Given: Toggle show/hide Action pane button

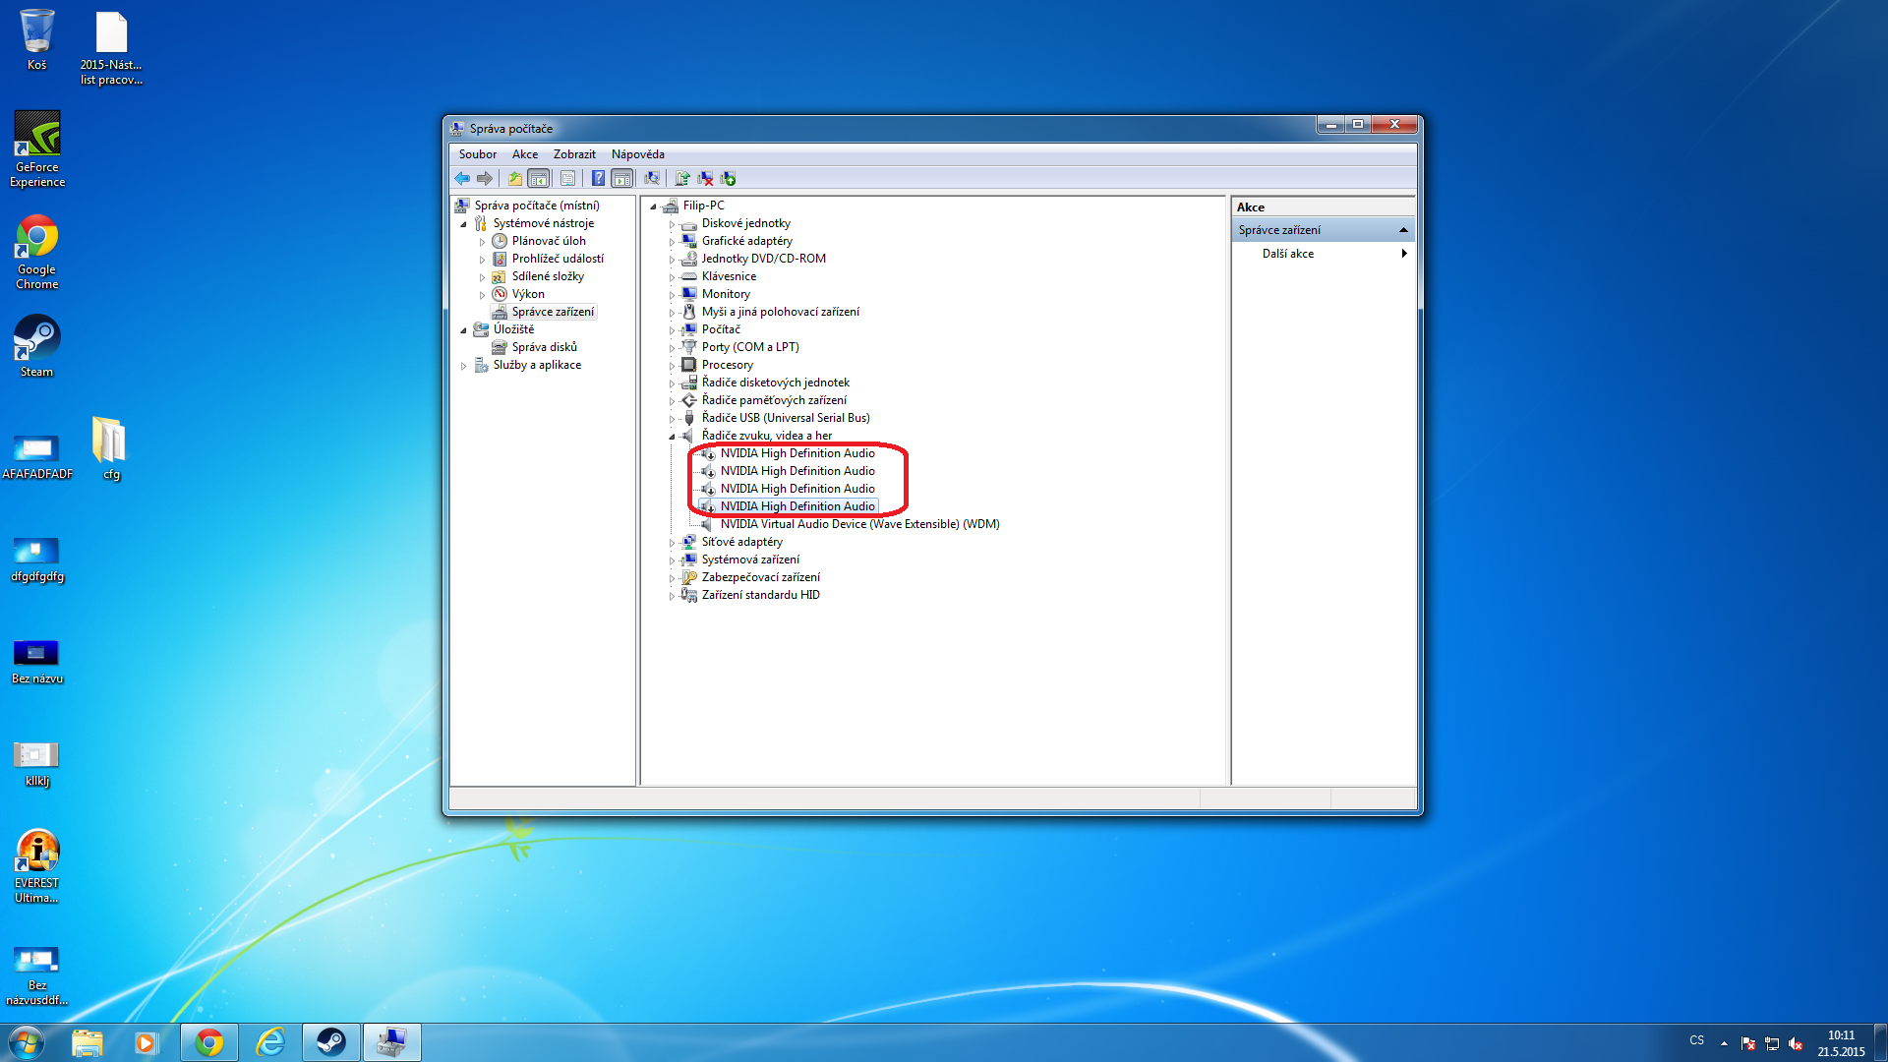Looking at the screenshot, I should pyautogui.click(x=621, y=178).
